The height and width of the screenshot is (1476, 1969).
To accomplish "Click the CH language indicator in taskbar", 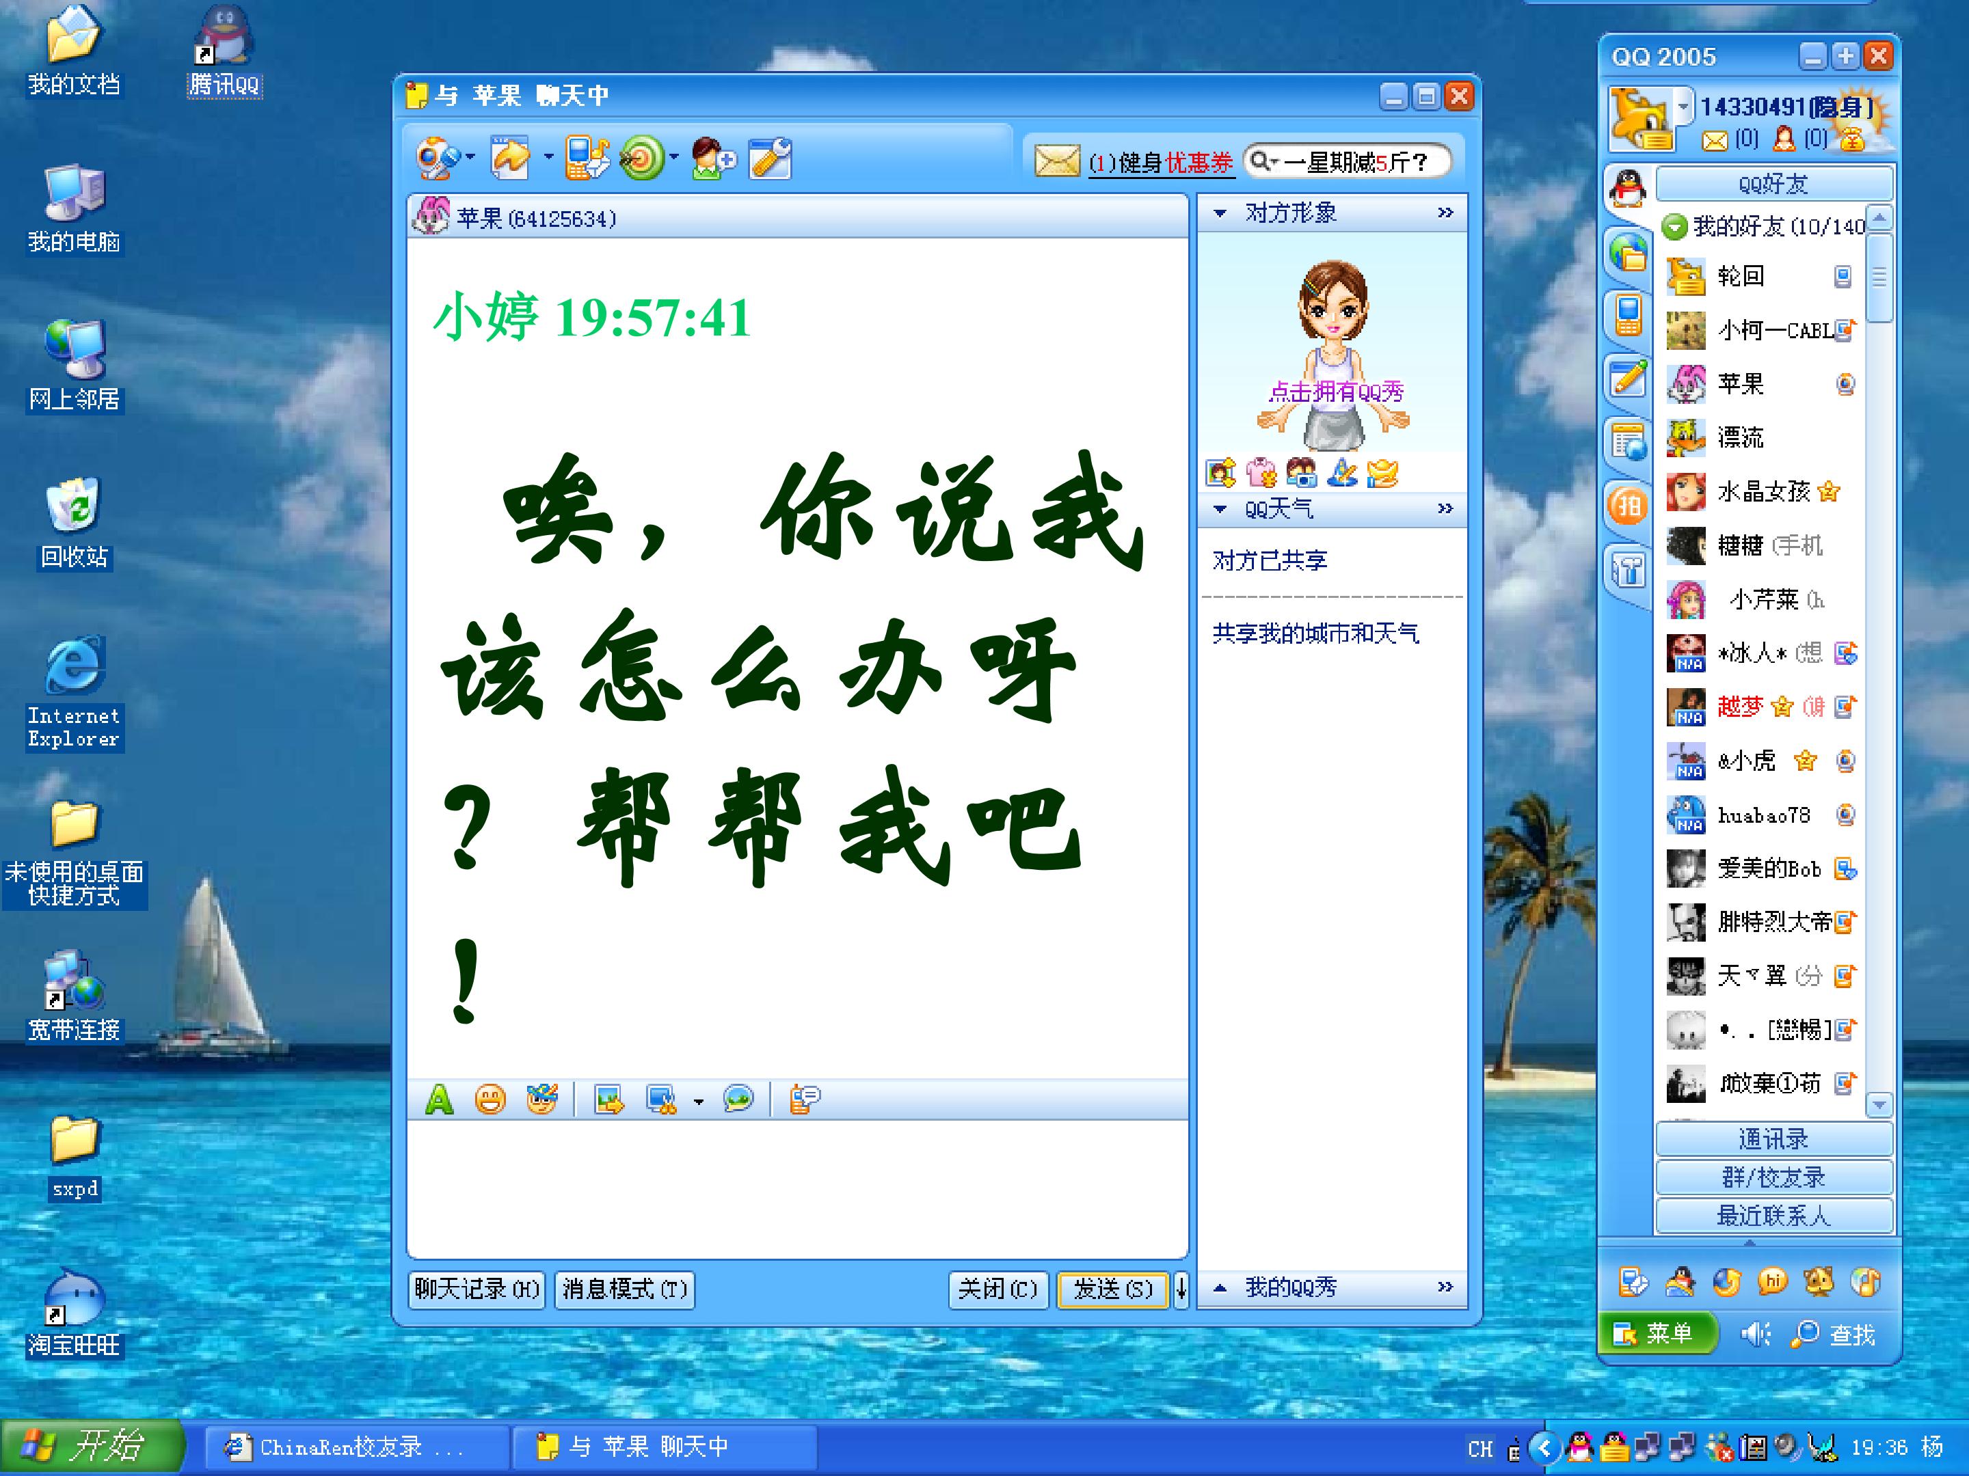I will (x=1479, y=1449).
